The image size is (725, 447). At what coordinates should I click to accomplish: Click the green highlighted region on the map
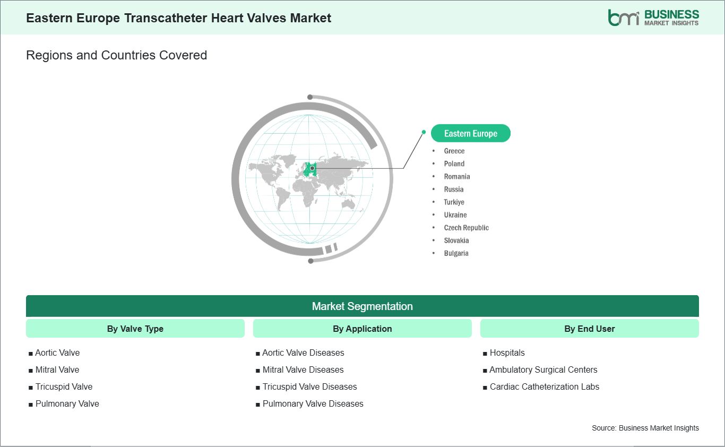[x=310, y=169]
